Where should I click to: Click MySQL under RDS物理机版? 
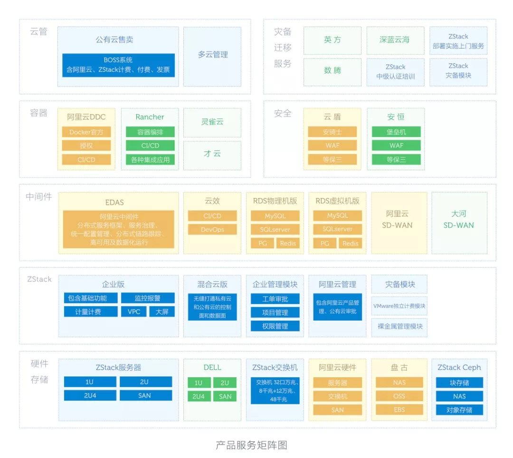[275, 216]
